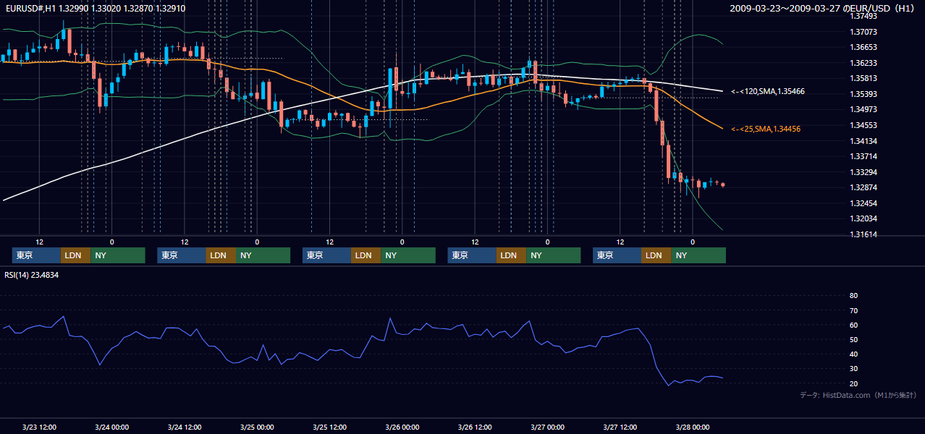This screenshot has height=434, width=925.
Task: Select the '<-<25,SMA,1.34456' label
Action: 765,129
